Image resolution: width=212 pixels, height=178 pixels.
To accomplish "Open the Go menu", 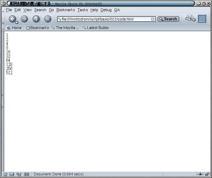I will [51, 10].
